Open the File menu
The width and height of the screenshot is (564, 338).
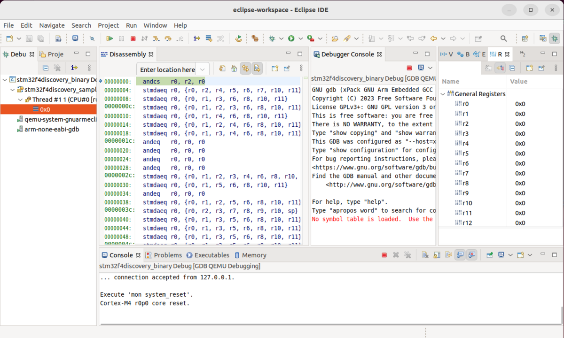8,25
